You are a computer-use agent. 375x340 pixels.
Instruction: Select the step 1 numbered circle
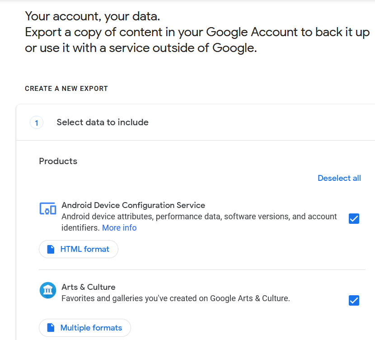37,122
